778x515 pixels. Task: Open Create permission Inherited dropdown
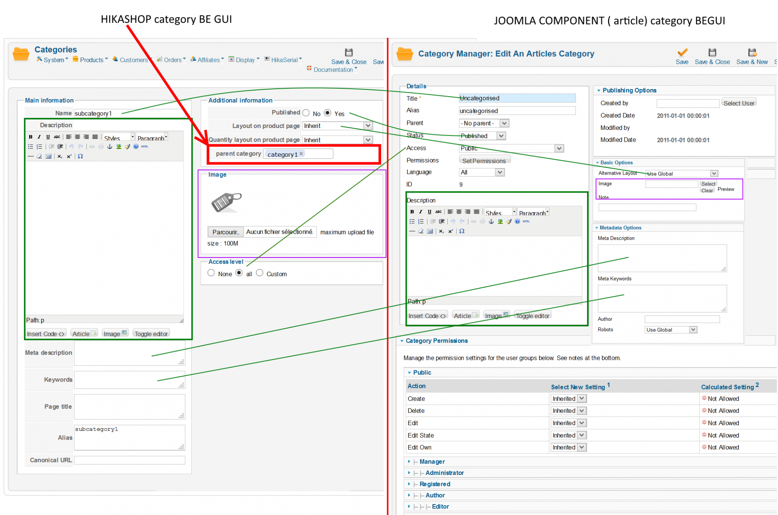tap(569, 399)
